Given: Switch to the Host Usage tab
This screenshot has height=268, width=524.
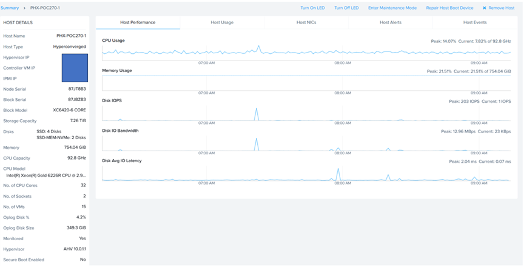Looking at the screenshot, I should coord(222,22).
